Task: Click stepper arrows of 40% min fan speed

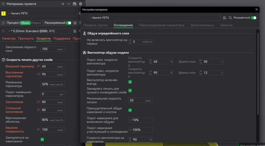Action: (x=151, y=62)
